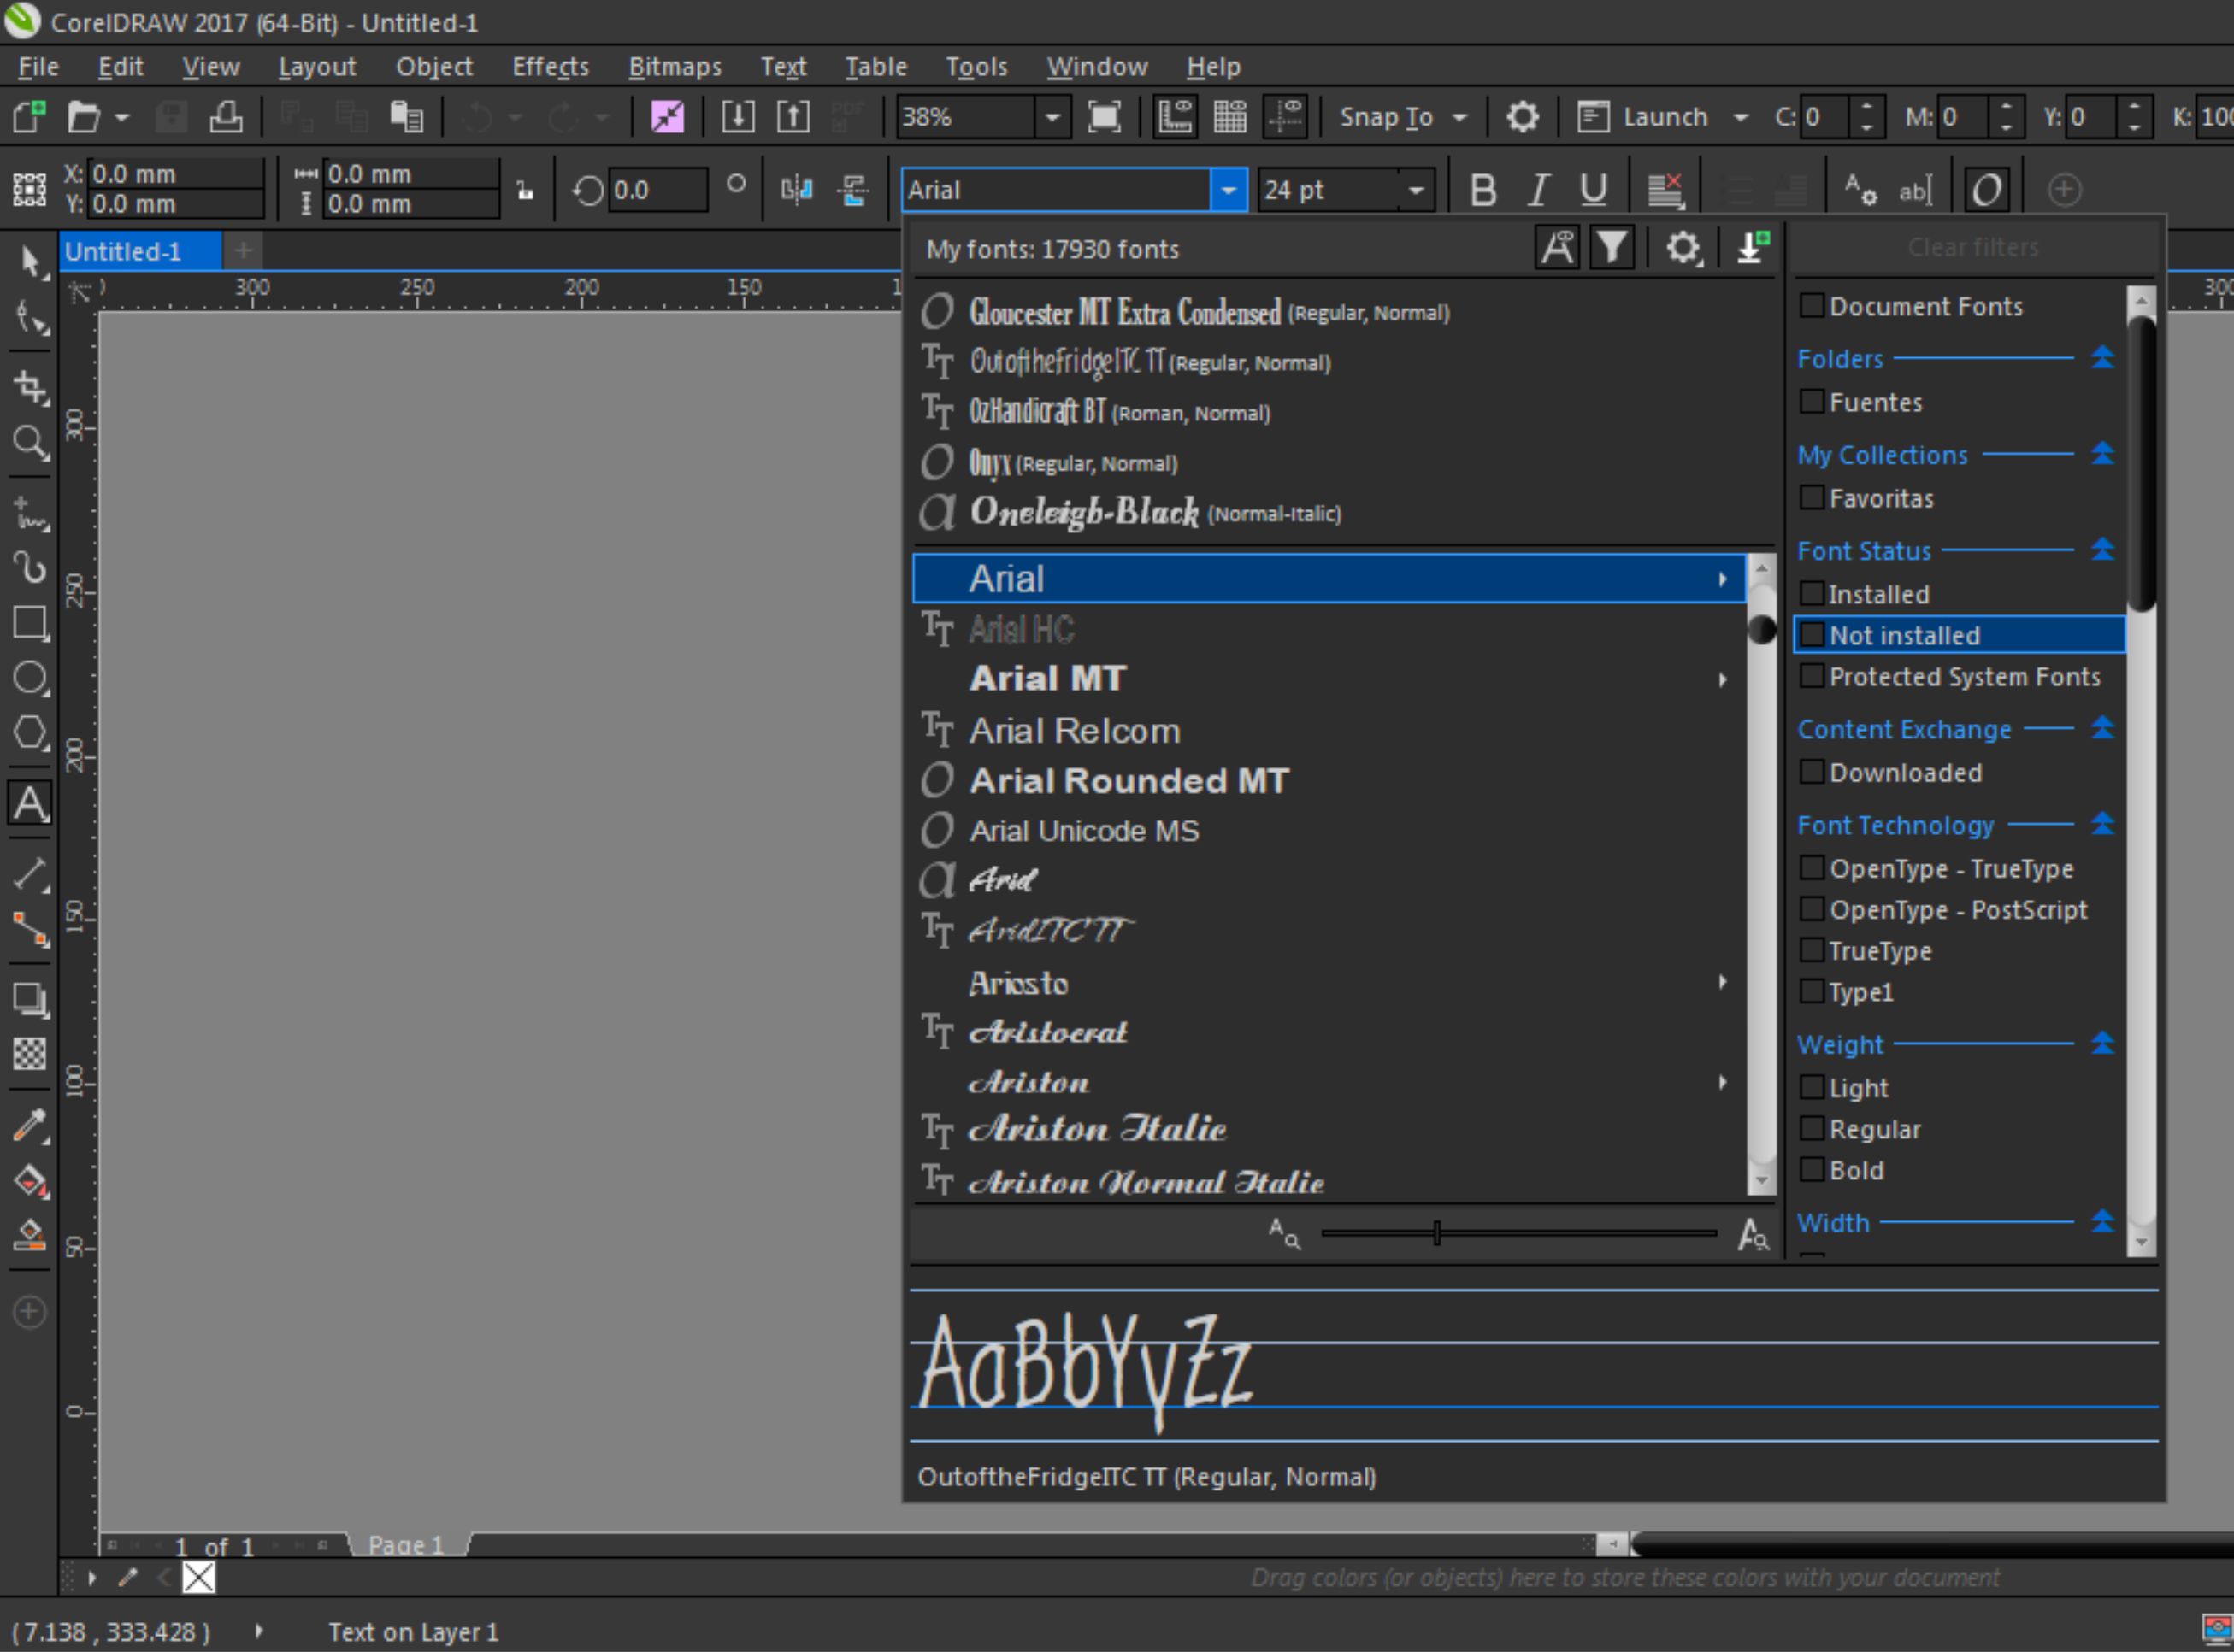Select the Crop tool
The height and width of the screenshot is (1652, 2234).
(30, 387)
